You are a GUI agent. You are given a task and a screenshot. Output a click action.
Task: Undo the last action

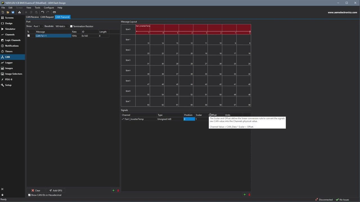tap(42, 12)
